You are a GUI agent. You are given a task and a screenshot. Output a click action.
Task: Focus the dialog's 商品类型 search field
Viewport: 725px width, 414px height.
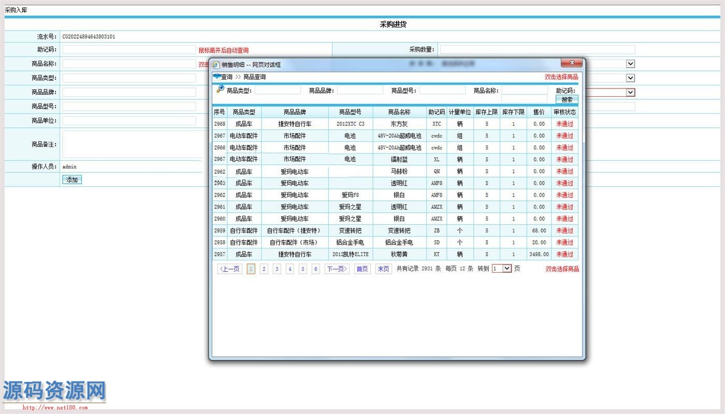point(278,90)
